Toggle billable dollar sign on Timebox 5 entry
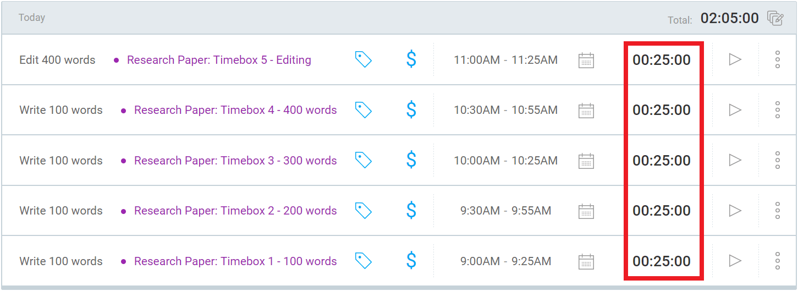Viewport: 798px width, 291px height. (x=411, y=59)
